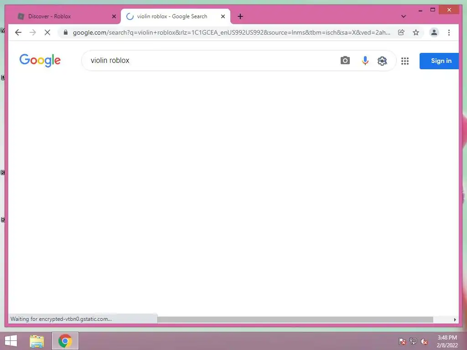
Task: Expand the tab search chevron
Action: pyautogui.click(x=403, y=16)
